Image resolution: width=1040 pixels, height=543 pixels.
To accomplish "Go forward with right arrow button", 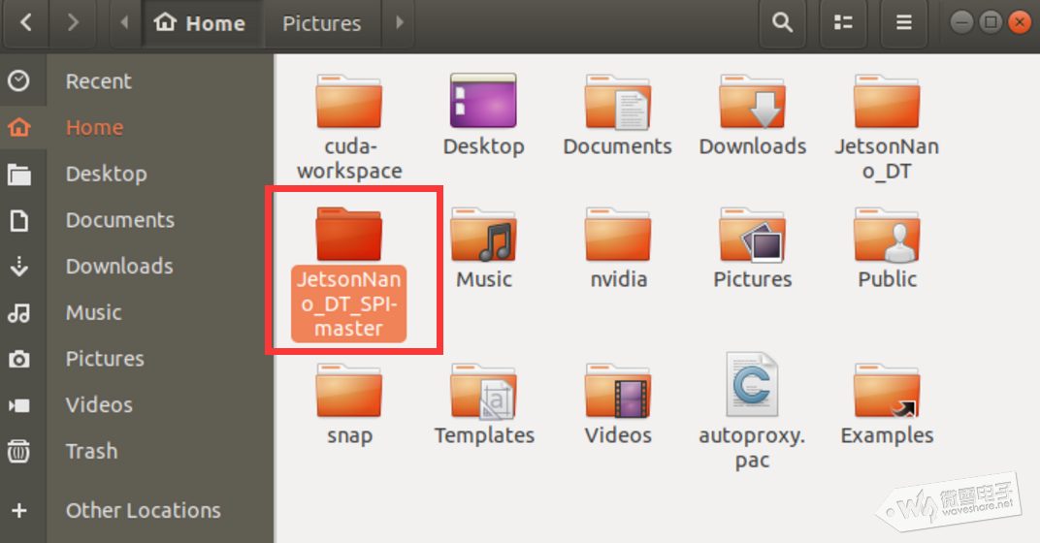I will click(x=74, y=22).
